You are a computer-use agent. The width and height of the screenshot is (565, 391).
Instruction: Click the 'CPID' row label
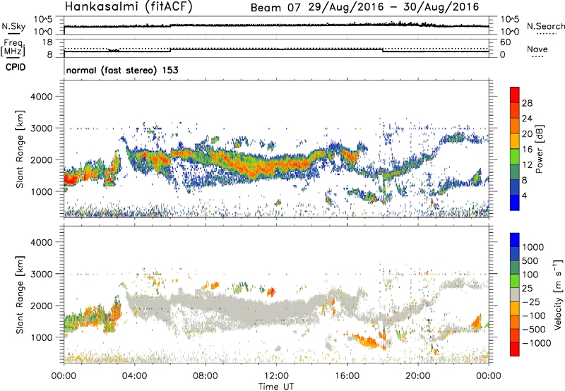click(16, 67)
